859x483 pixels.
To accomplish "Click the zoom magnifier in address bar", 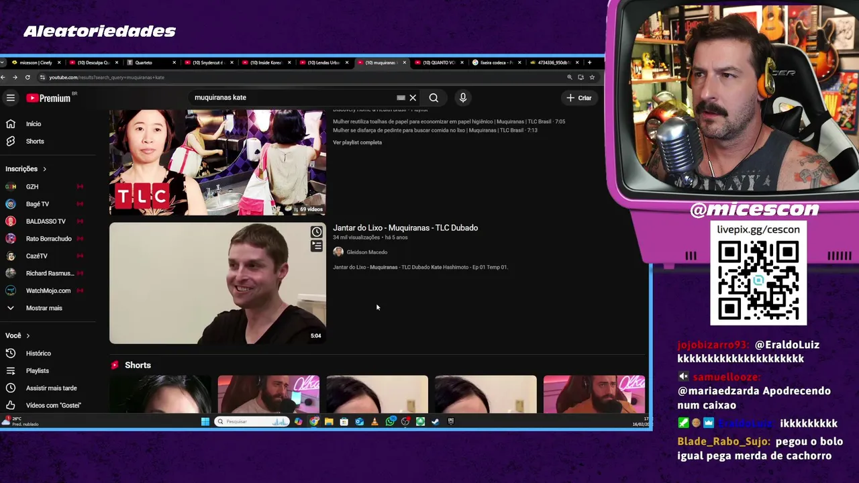I will tap(570, 77).
